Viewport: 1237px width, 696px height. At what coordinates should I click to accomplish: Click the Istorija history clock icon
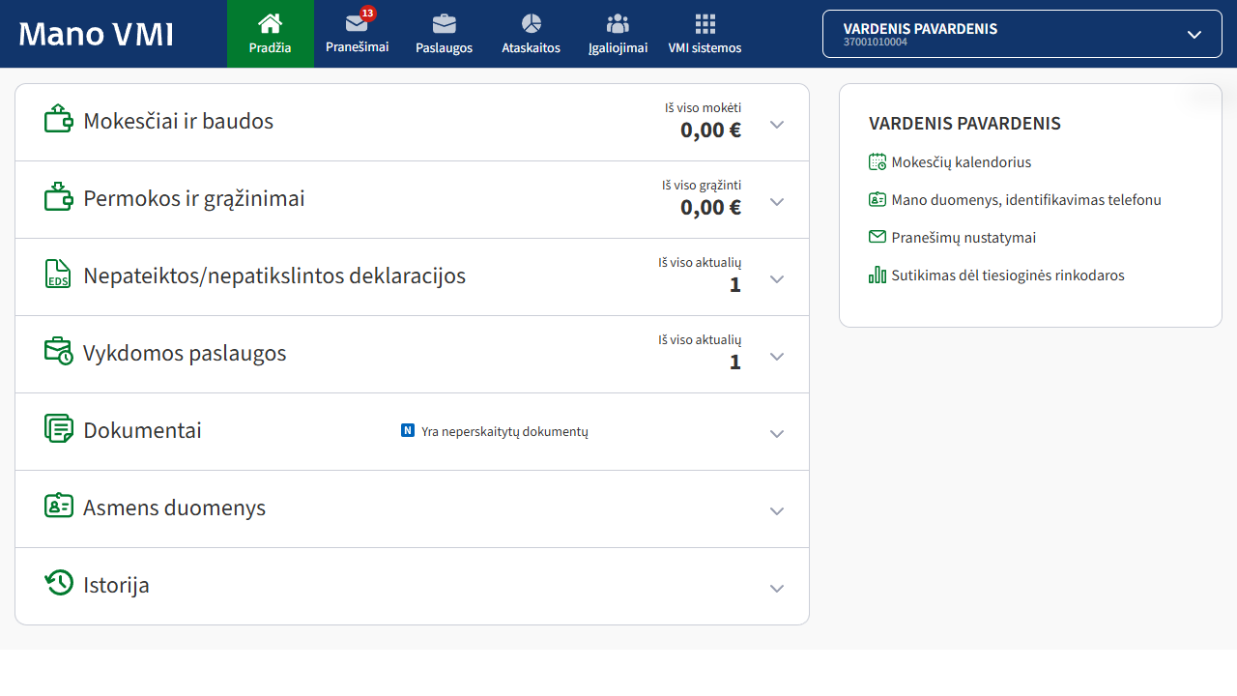pyautogui.click(x=59, y=582)
